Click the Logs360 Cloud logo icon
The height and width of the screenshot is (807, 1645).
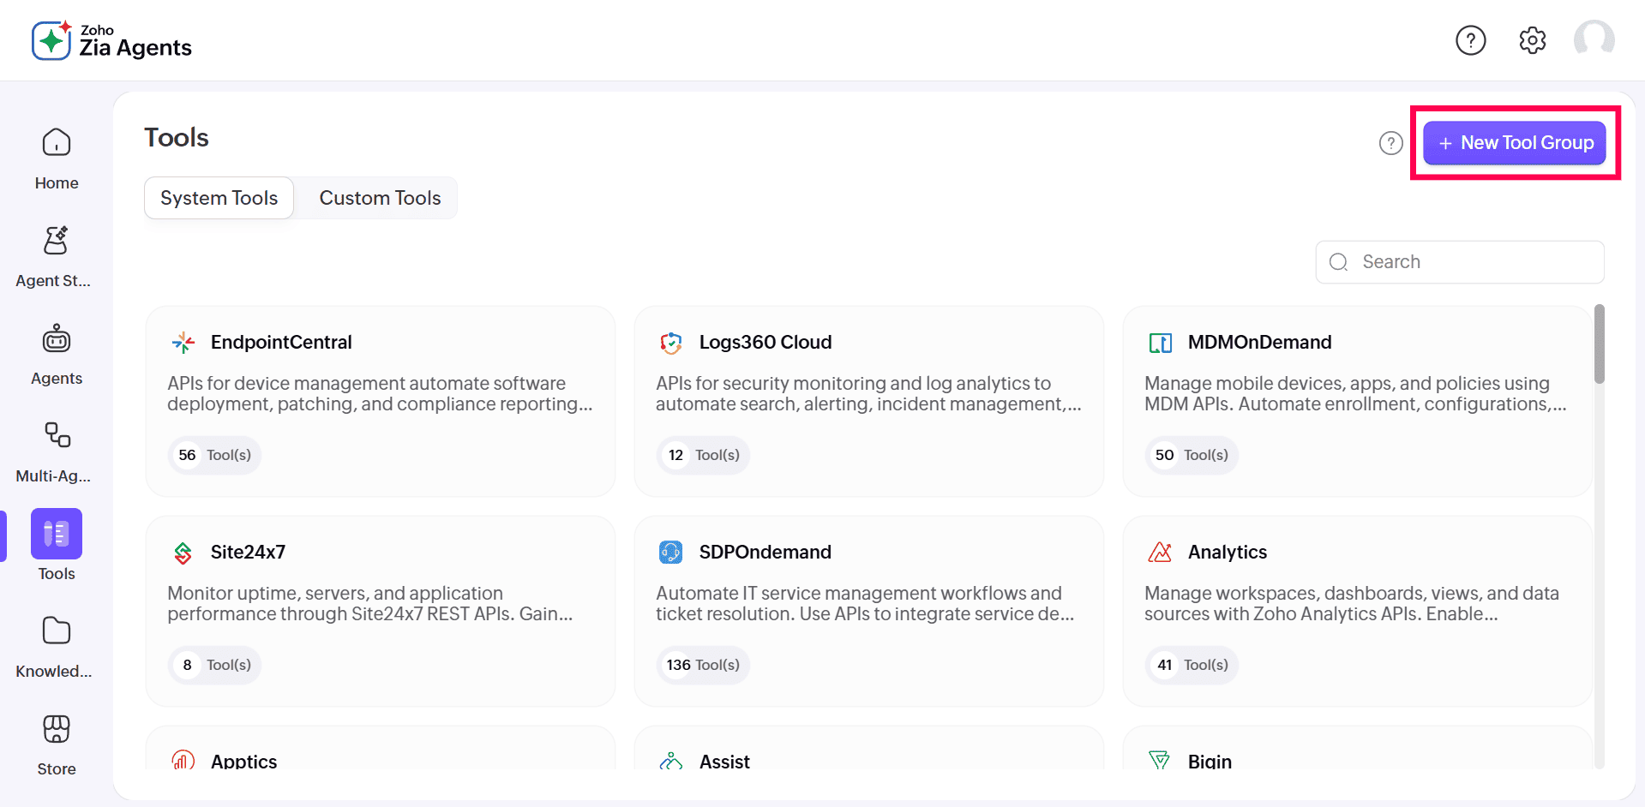click(x=671, y=343)
